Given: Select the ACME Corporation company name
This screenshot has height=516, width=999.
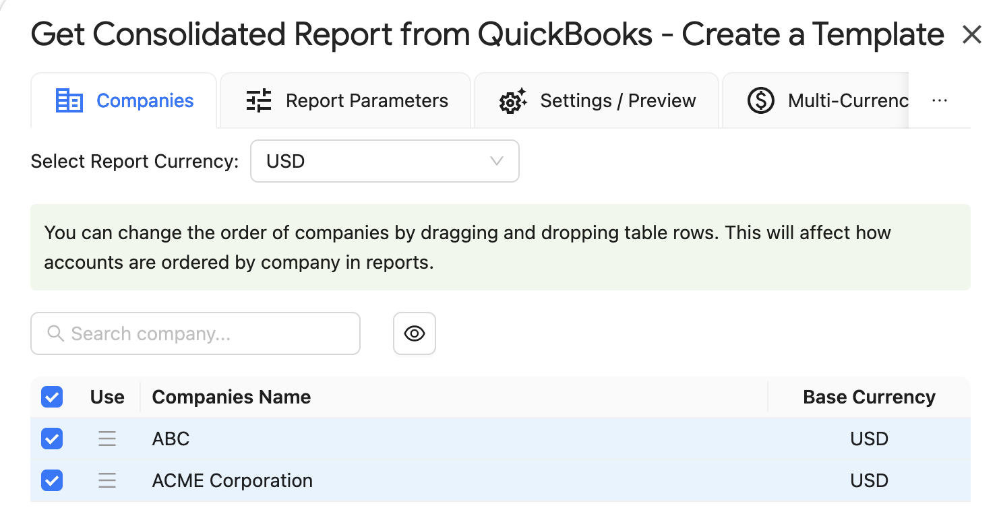Looking at the screenshot, I should (x=233, y=481).
